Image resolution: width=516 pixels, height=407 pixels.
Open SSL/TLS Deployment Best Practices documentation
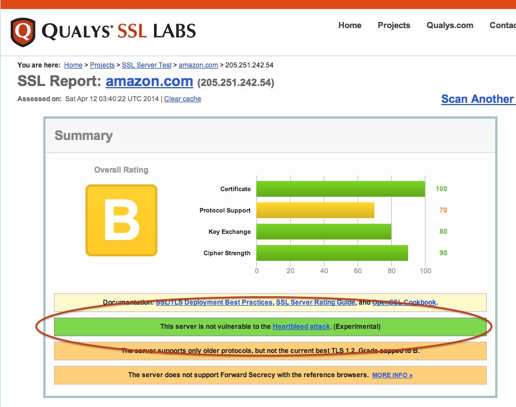214,302
